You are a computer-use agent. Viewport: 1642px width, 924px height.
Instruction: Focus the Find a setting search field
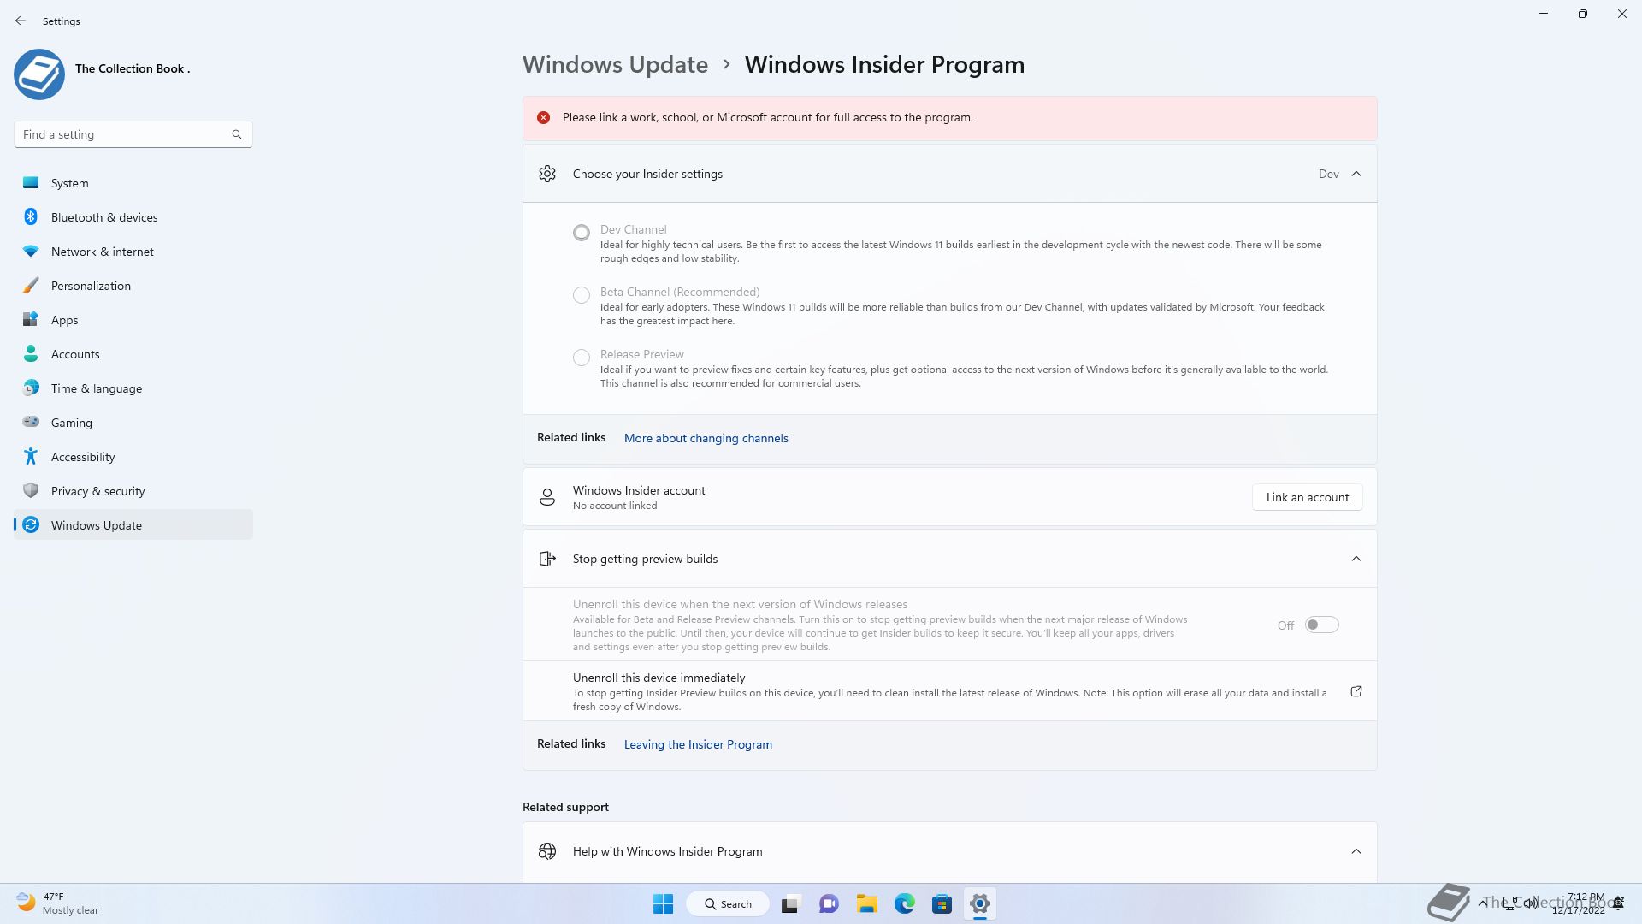pyautogui.click(x=133, y=134)
